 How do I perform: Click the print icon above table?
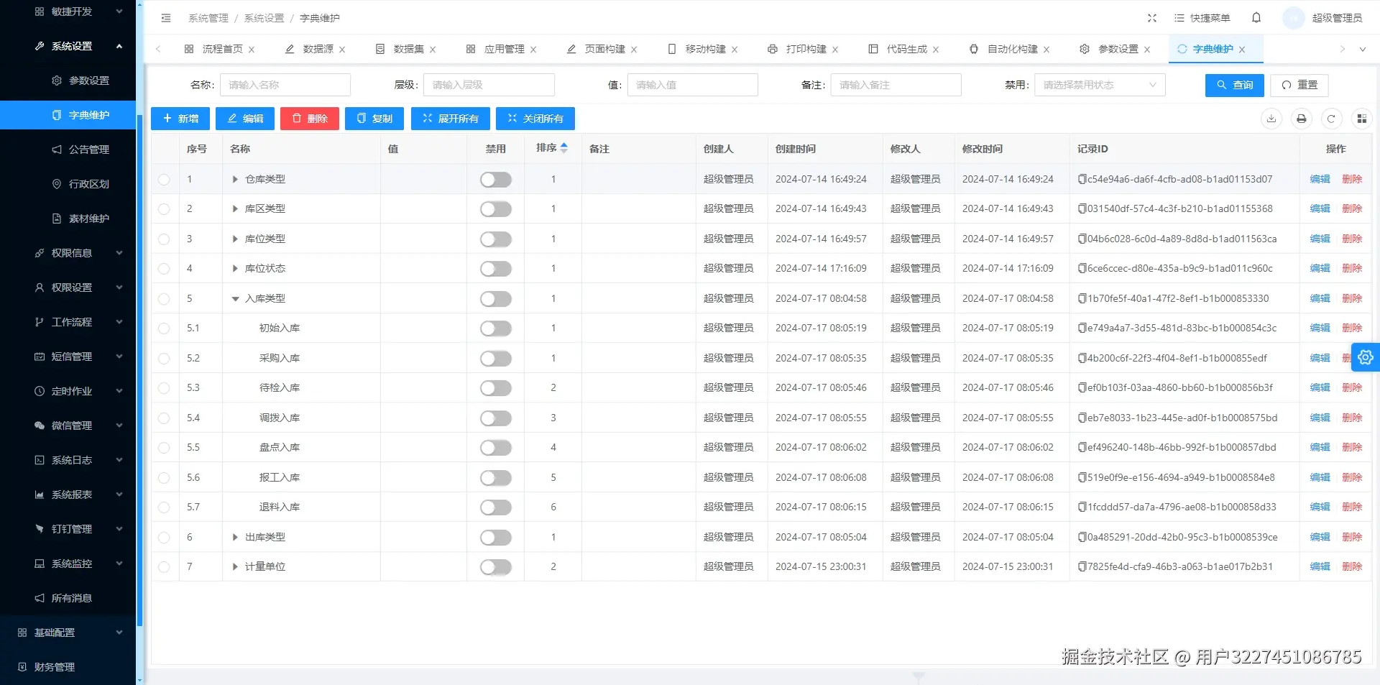1302,119
